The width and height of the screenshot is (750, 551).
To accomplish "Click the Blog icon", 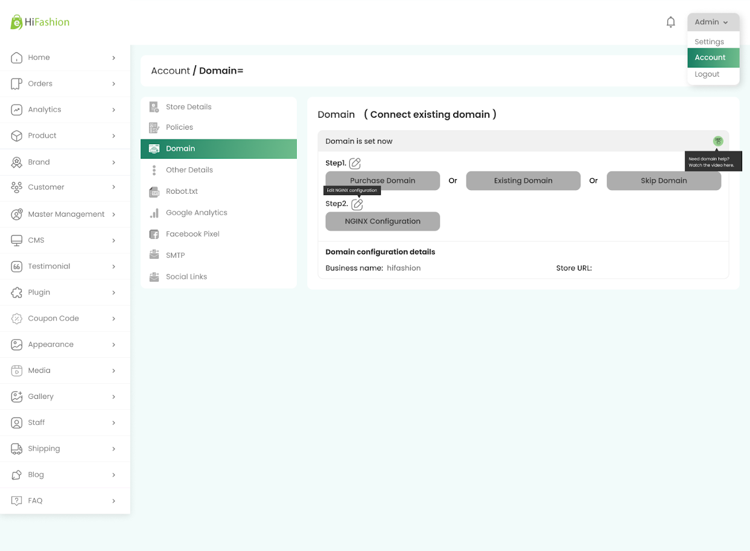I will point(17,475).
